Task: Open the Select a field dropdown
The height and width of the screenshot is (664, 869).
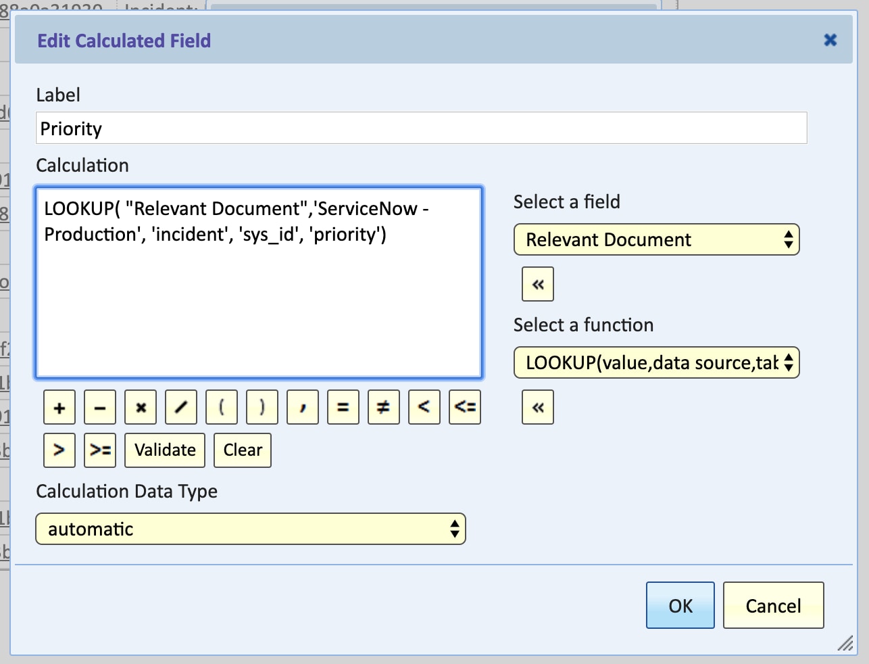Action: tap(656, 240)
